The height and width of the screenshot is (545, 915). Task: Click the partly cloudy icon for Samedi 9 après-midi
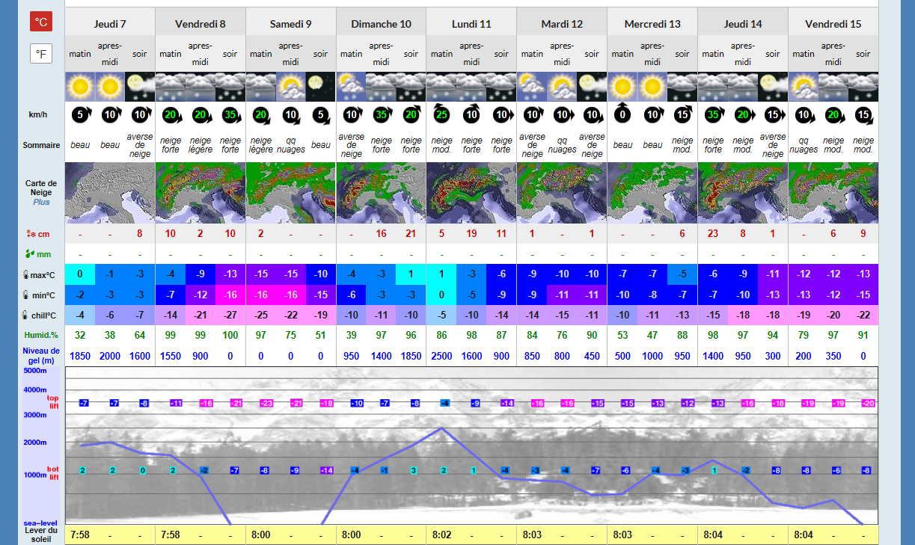coord(291,87)
